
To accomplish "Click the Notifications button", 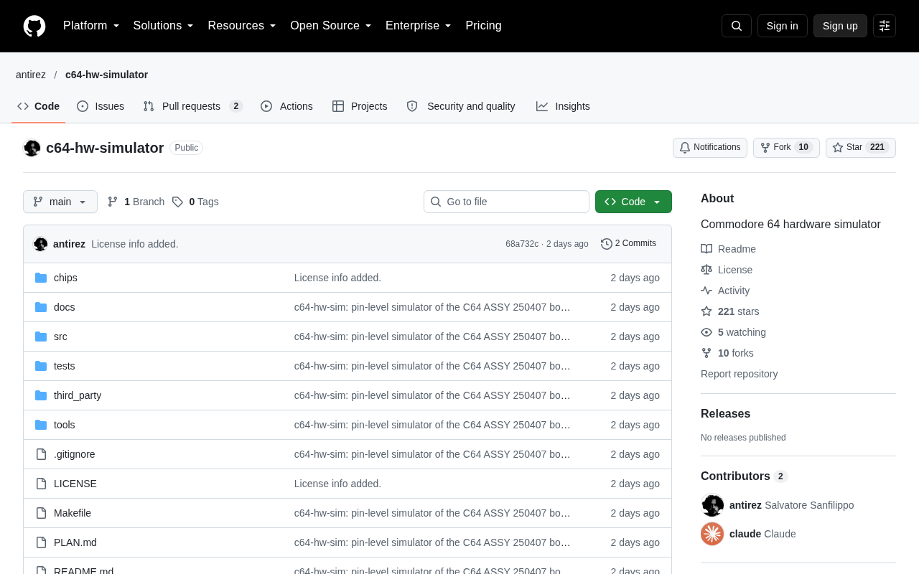I will point(710,148).
